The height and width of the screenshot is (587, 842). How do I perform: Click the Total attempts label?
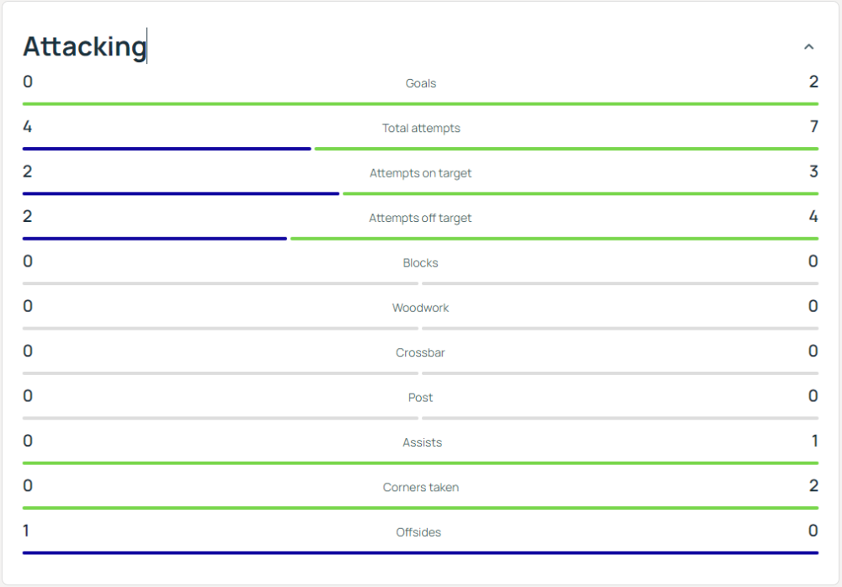point(420,129)
